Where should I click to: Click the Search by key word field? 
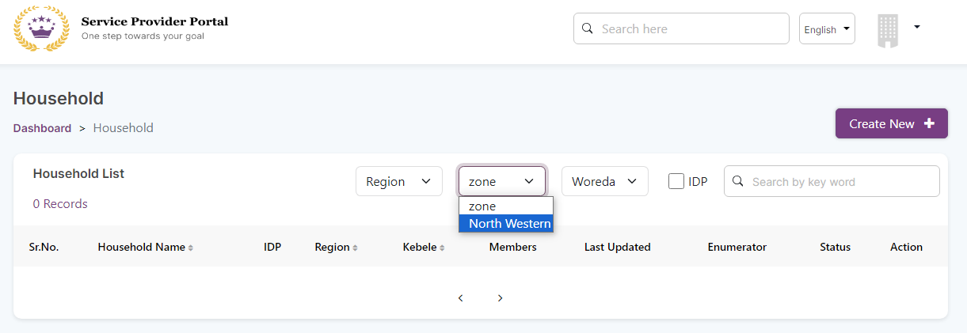[x=839, y=181]
